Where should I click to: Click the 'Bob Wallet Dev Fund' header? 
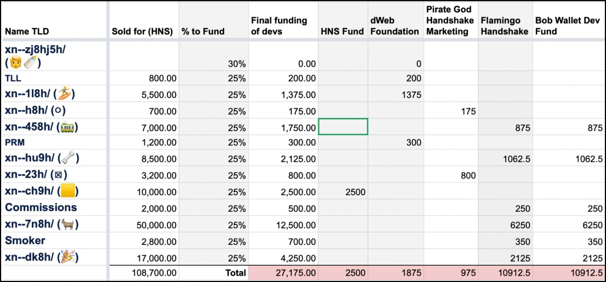coord(567,26)
